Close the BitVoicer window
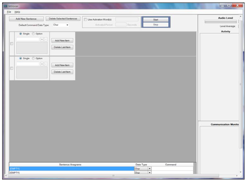 [x=237, y=5]
